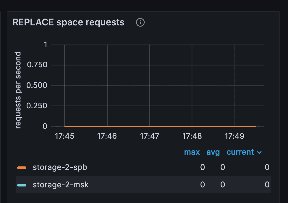Image resolution: width=288 pixels, height=203 pixels.
Task: Open the REPLACE space requests panel title menu
Action: click(x=69, y=22)
